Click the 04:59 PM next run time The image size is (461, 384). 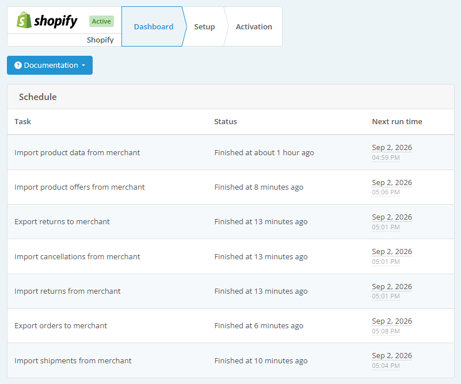click(386, 158)
